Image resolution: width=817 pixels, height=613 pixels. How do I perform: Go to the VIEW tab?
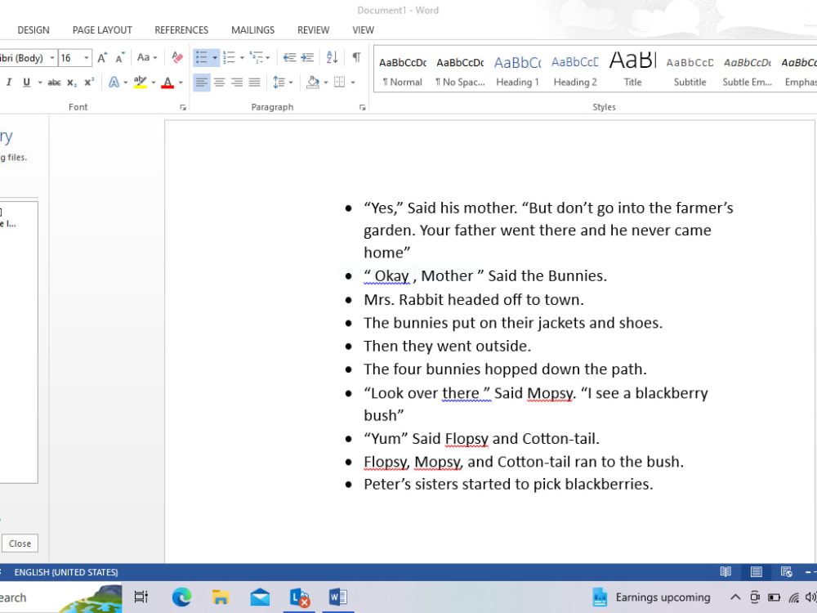(364, 30)
